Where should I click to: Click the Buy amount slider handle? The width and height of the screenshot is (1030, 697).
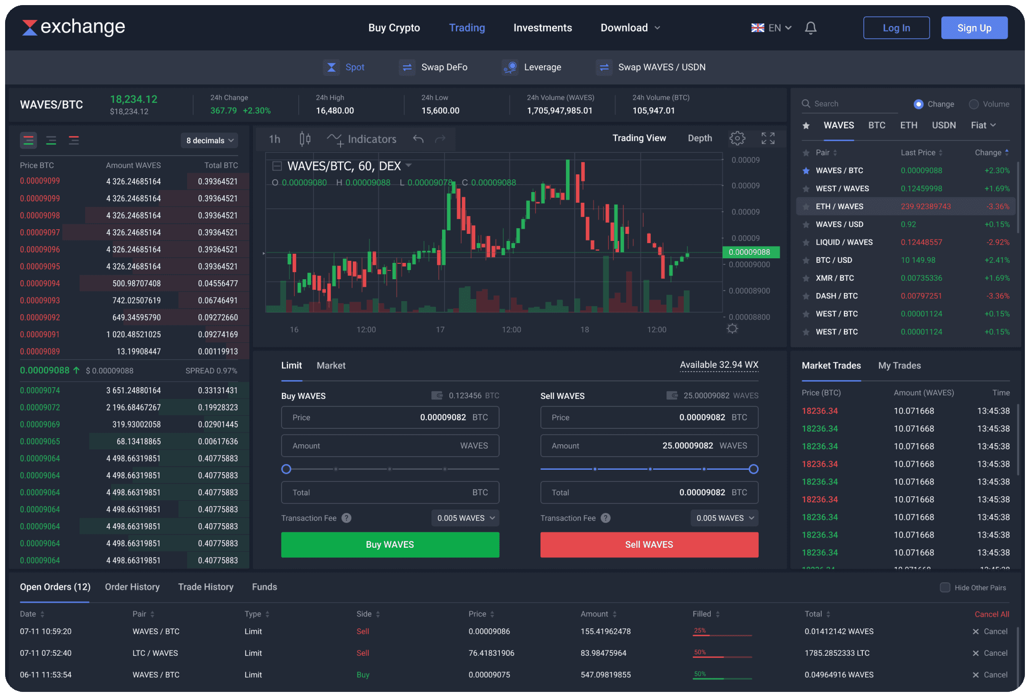(287, 469)
